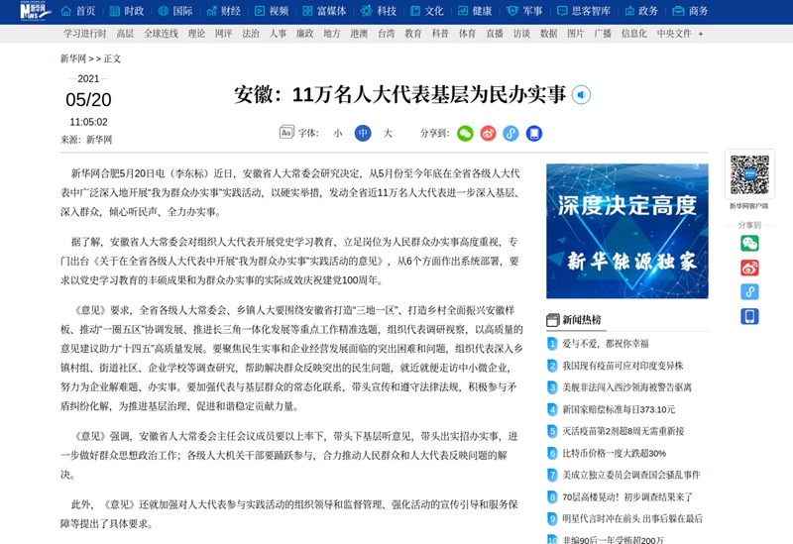Open 体育 in sub navigation
This screenshot has height=544, width=793.
(x=467, y=34)
